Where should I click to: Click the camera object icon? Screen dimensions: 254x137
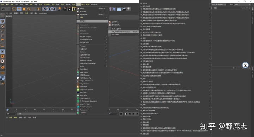click(123, 9)
